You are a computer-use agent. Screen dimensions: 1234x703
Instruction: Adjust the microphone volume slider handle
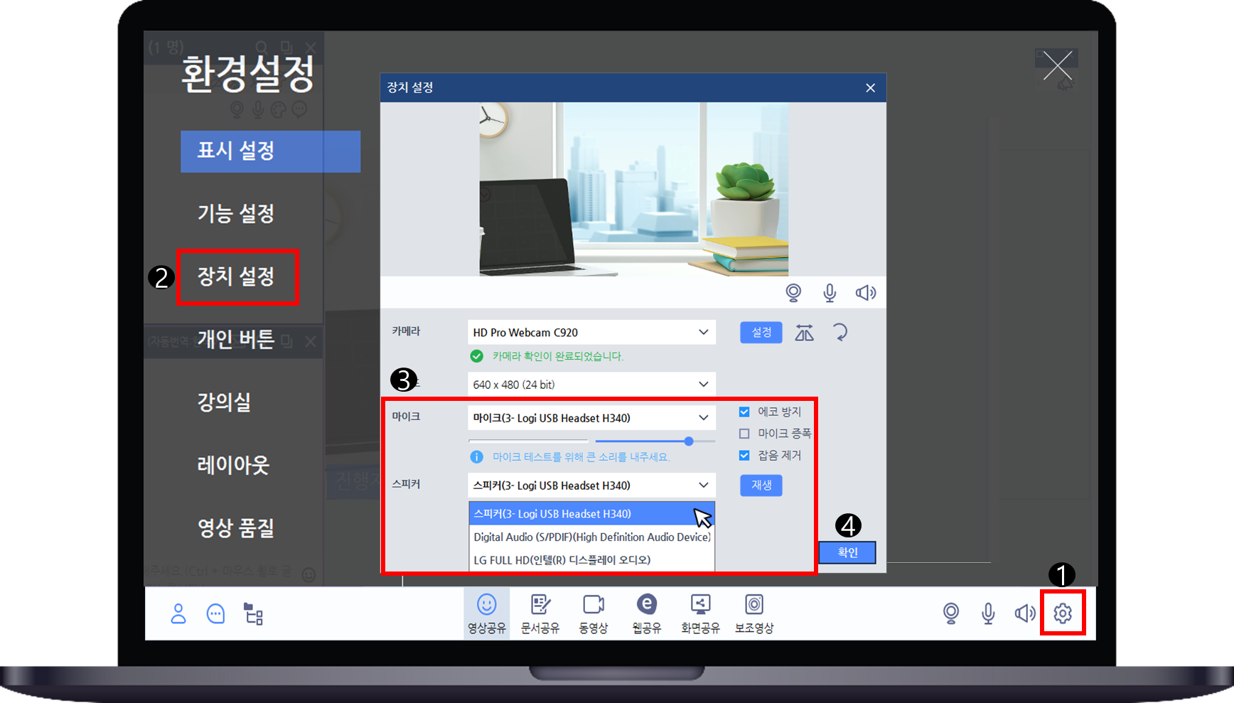click(x=689, y=441)
